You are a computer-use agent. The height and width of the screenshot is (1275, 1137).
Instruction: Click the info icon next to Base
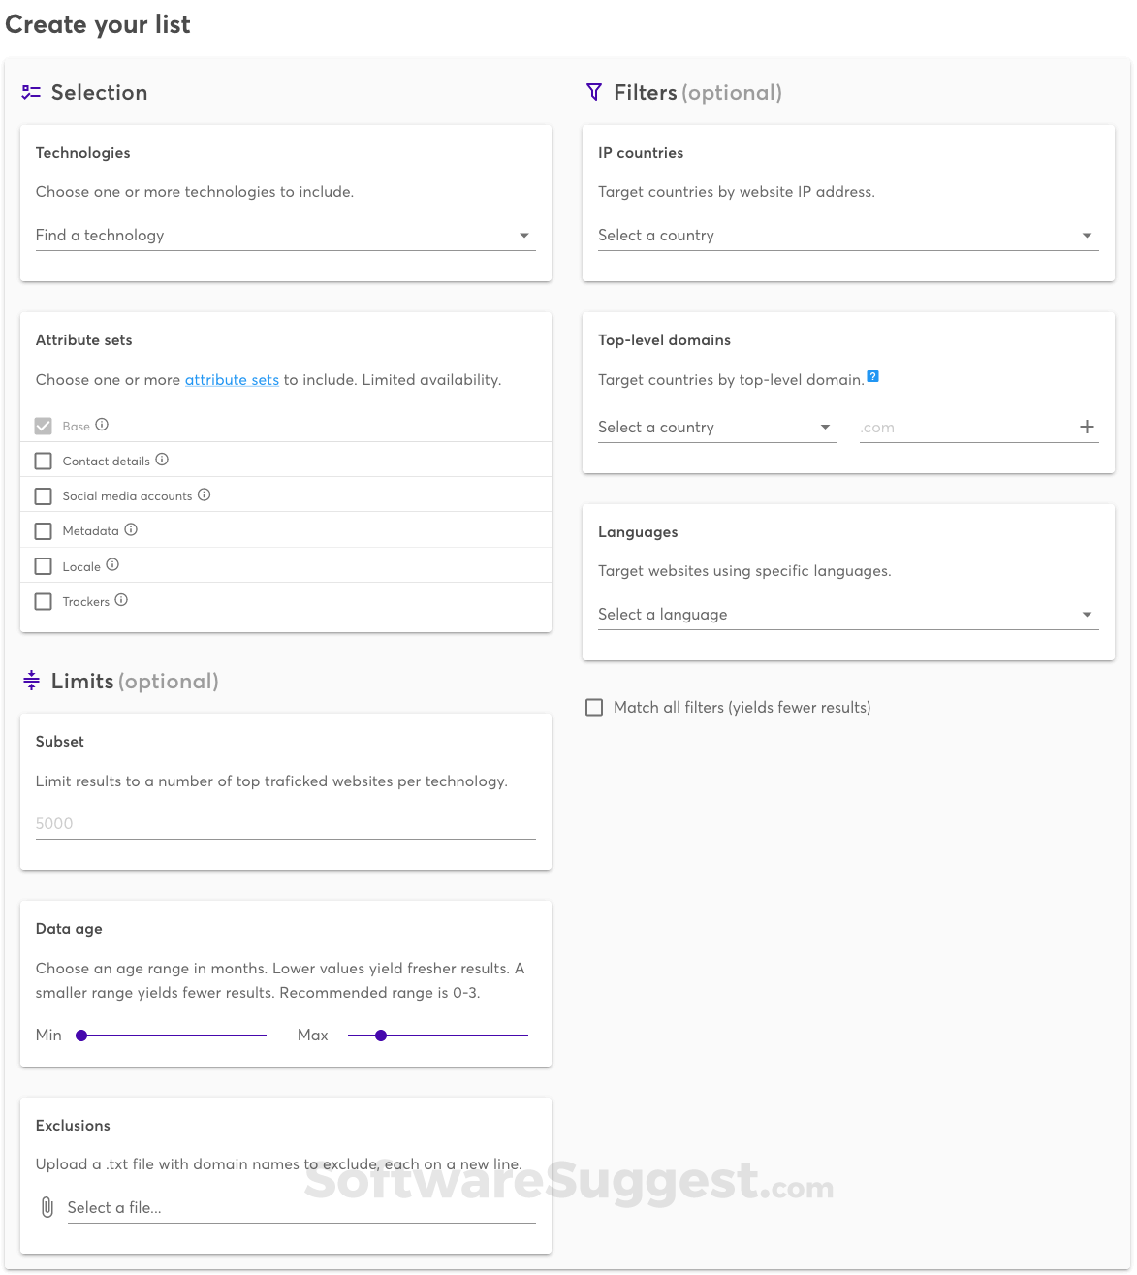101,425
